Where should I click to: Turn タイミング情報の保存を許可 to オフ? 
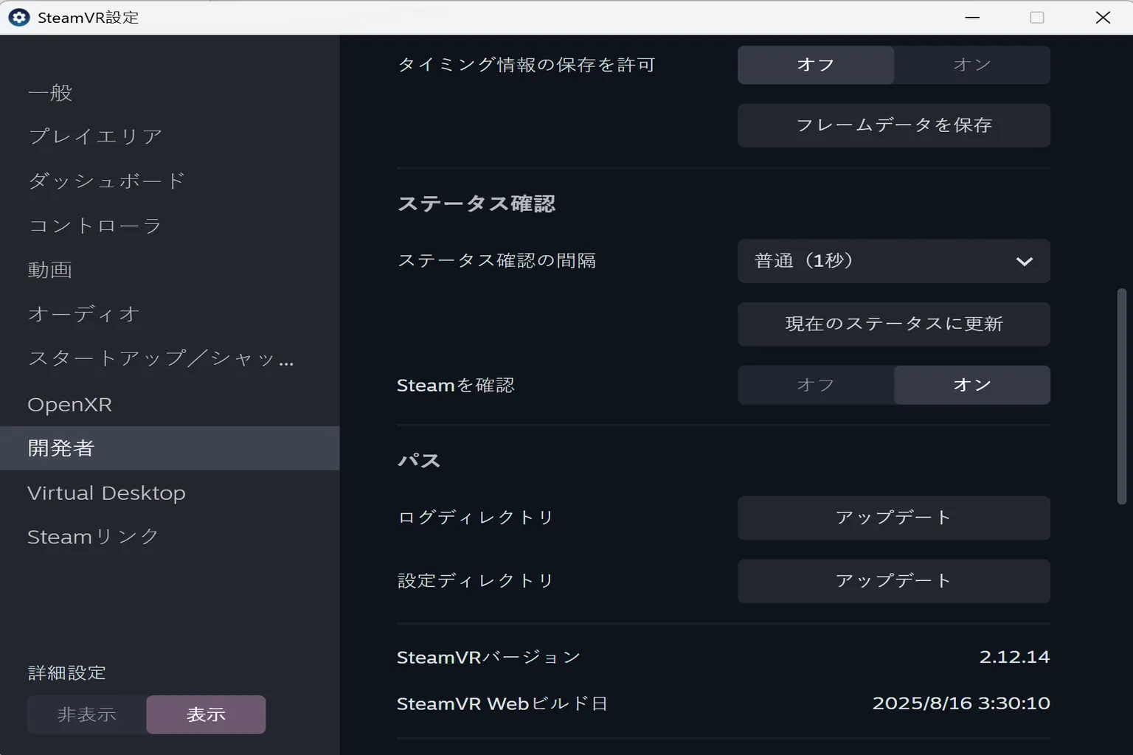pos(816,65)
